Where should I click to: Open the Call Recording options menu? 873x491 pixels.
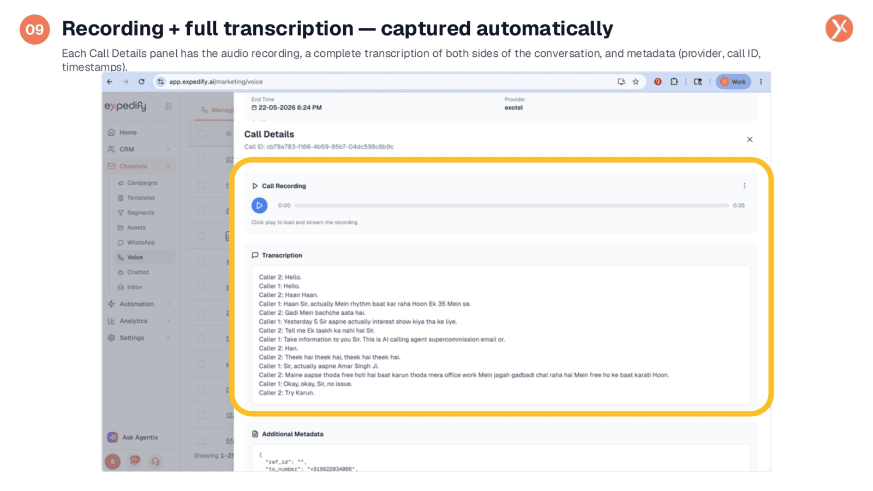(744, 186)
